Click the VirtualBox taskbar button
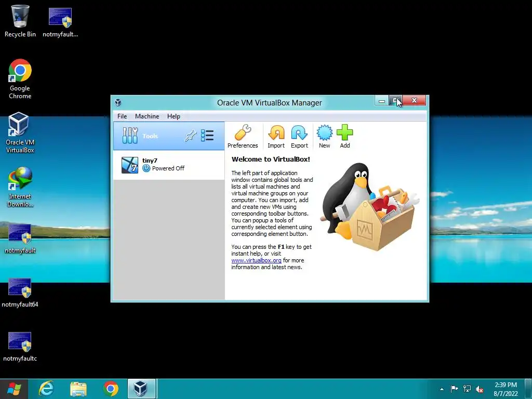The height and width of the screenshot is (399, 532). [x=141, y=389]
